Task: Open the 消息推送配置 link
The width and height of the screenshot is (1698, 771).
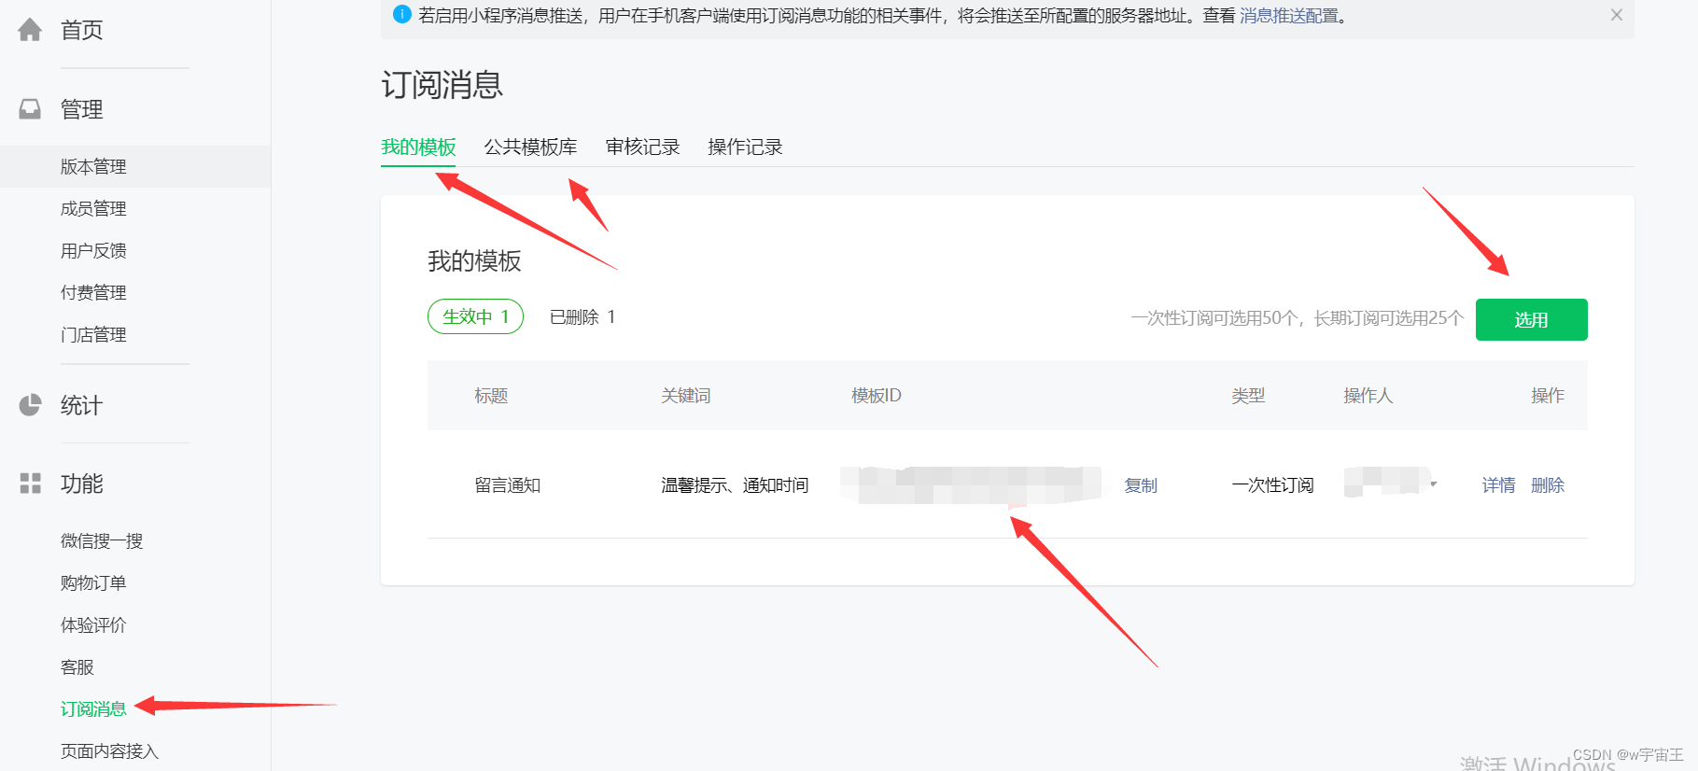Action: (x=1288, y=16)
